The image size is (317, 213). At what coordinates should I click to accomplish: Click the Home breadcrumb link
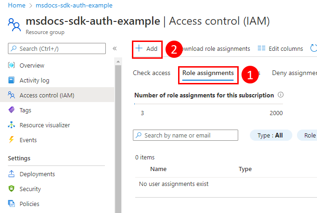16,5
